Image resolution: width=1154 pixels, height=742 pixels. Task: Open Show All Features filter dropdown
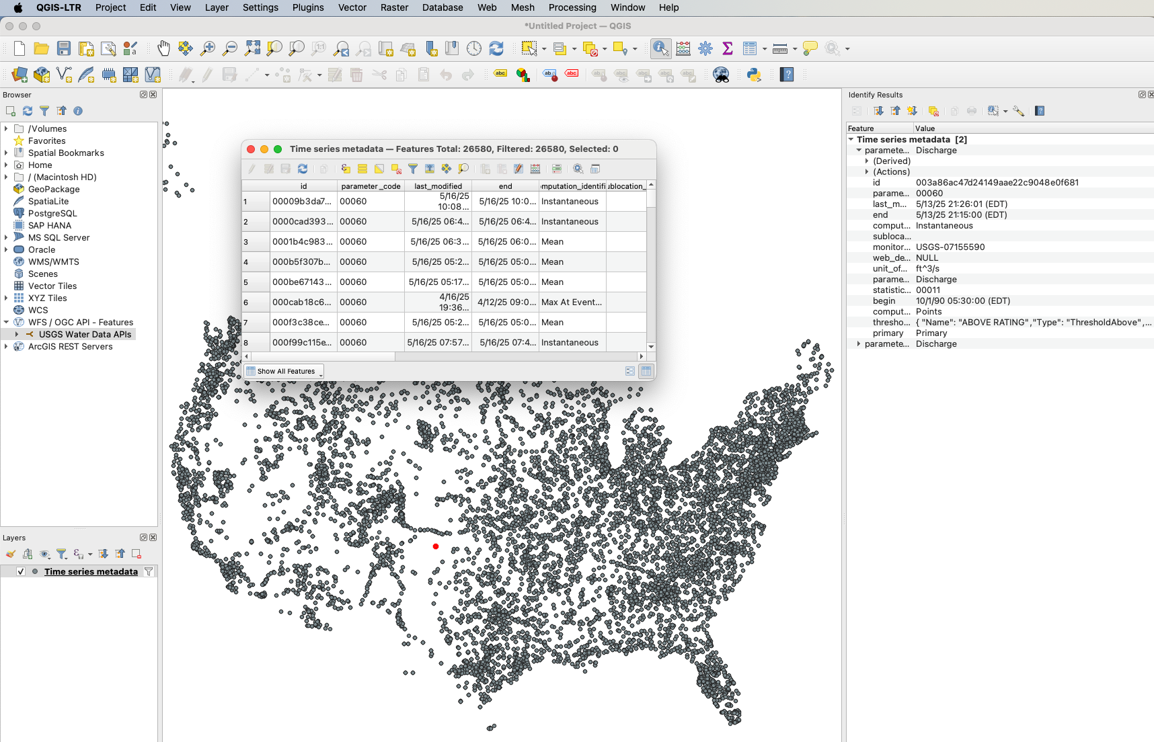tap(284, 371)
